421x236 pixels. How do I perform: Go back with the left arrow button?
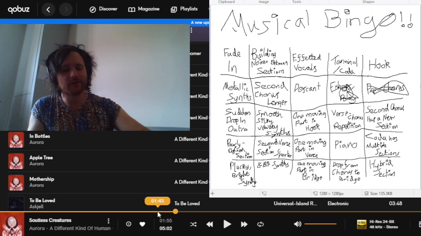(48, 10)
